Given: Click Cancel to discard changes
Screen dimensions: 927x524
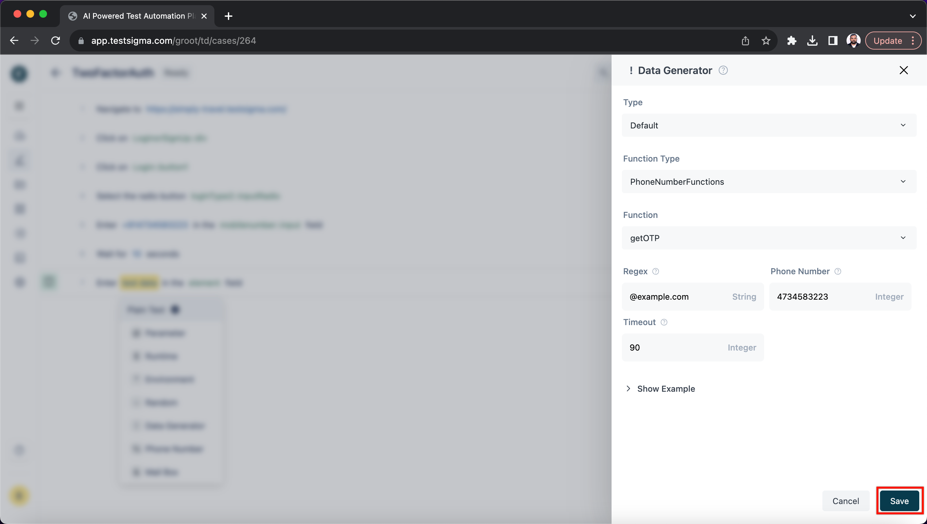Looking at the screenshot, I should point(846,501).
